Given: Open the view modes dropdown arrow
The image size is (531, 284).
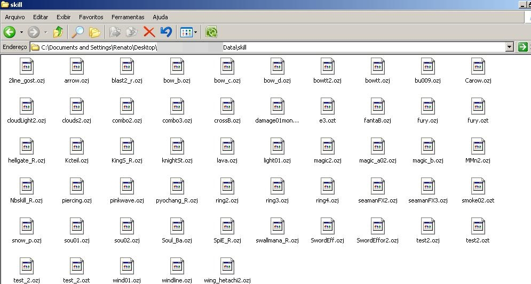Looking at the screenshot, I should (195, 33).
